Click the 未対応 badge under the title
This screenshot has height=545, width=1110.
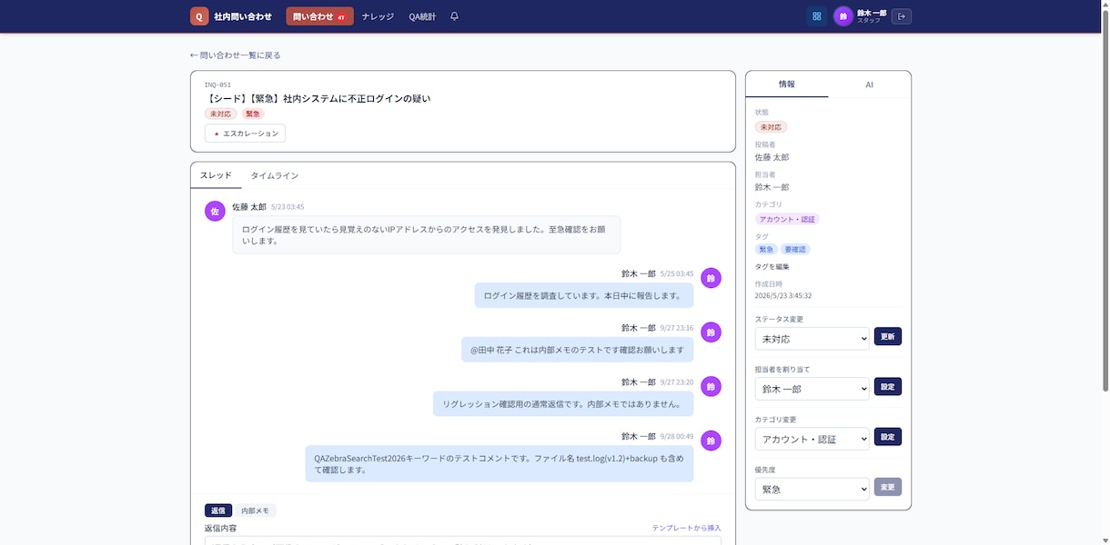click(221, 114)
